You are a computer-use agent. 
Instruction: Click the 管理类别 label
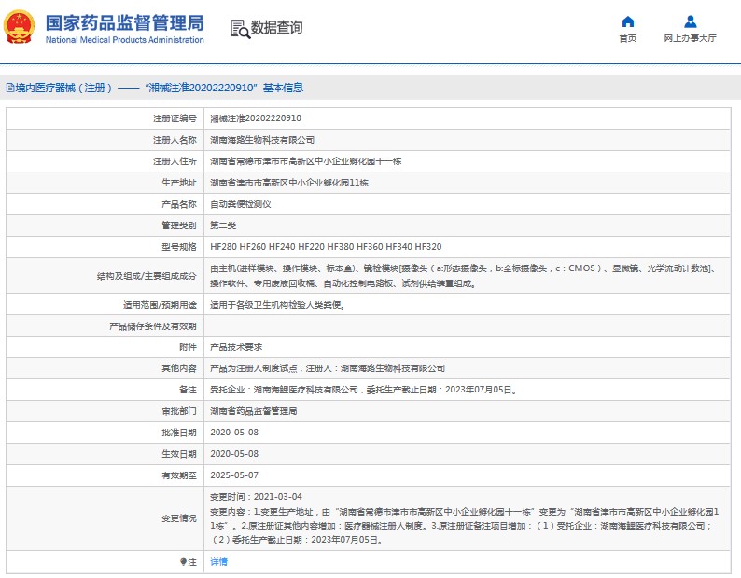(x=179, y=226)
